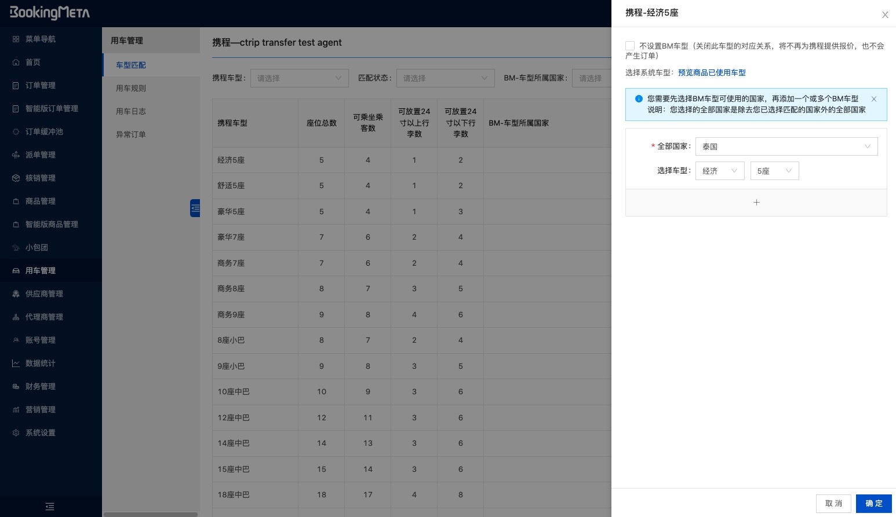Click the blue submenu collapse handle icon
This screenshot has height=517, width=896.
195,208
